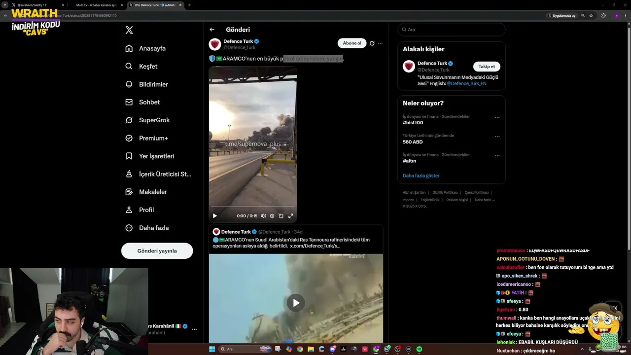Click the Uygulamada aç button in address bar
The width and height of the screenshot is (631, 355).
[x=561, y=16]
